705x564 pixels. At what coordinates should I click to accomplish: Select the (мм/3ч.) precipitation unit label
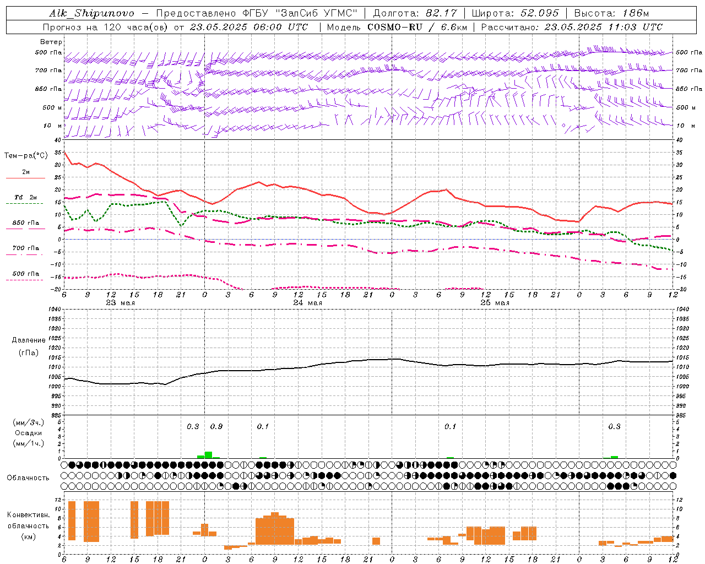pyautogui.click(x=29, y=422)
